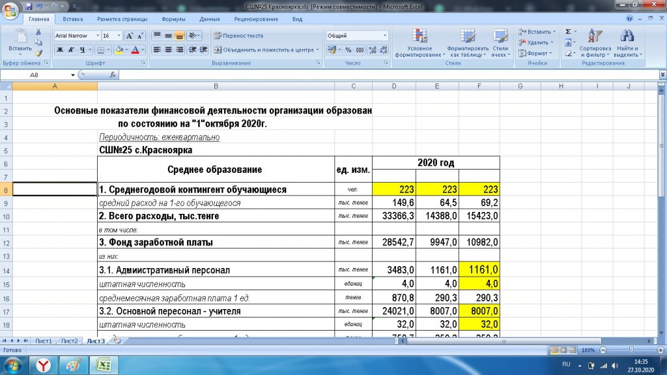Apply percent style format
The width and height of the screenshot is (667, 375).
(348, 50)
